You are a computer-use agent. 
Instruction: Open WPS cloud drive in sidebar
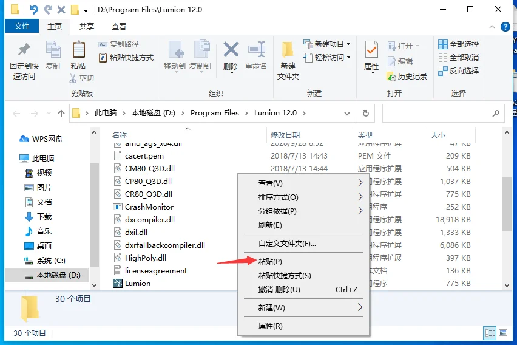click(x=41, y=139)
